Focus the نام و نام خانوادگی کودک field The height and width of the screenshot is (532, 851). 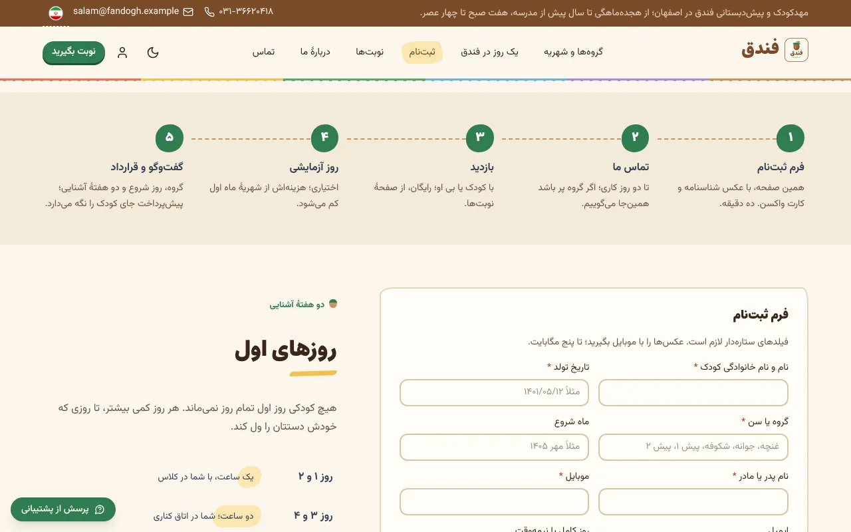pyautogui.click(x=693, y=392)
